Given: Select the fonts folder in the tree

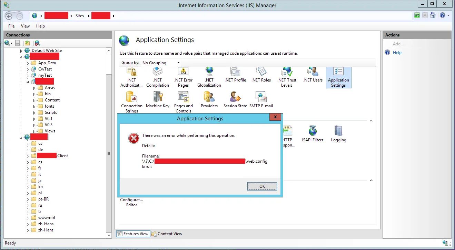Looking at the screenshot, I should [49, 106].
